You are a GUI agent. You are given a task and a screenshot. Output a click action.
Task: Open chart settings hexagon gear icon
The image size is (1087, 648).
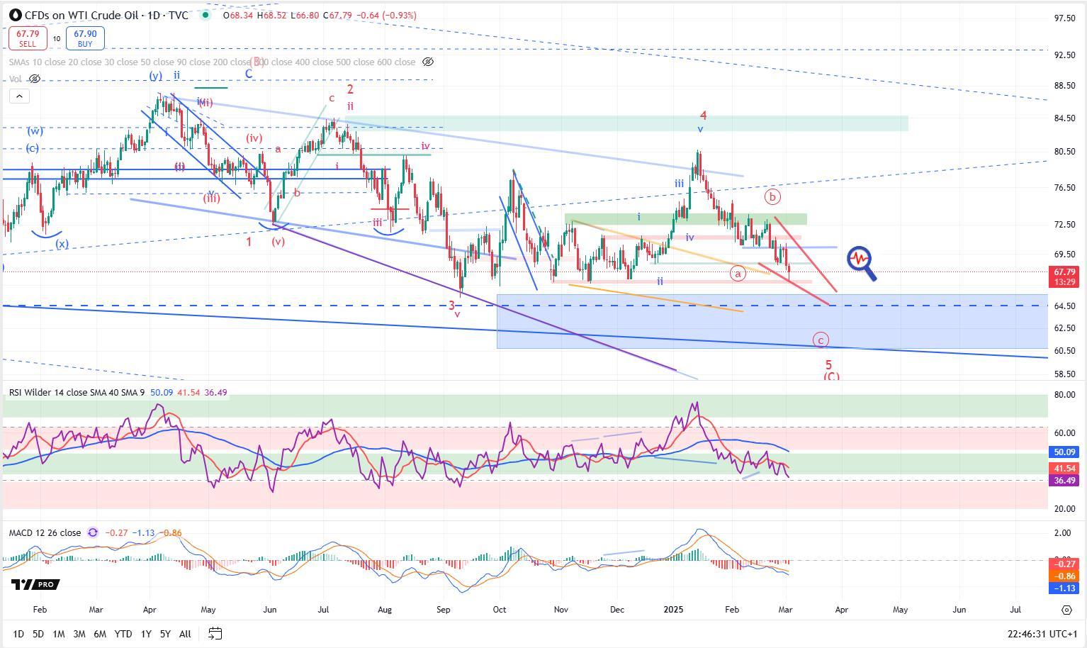click(x=1066, y=610)
